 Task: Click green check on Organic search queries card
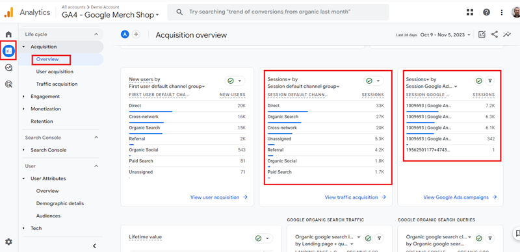point(478,238)
